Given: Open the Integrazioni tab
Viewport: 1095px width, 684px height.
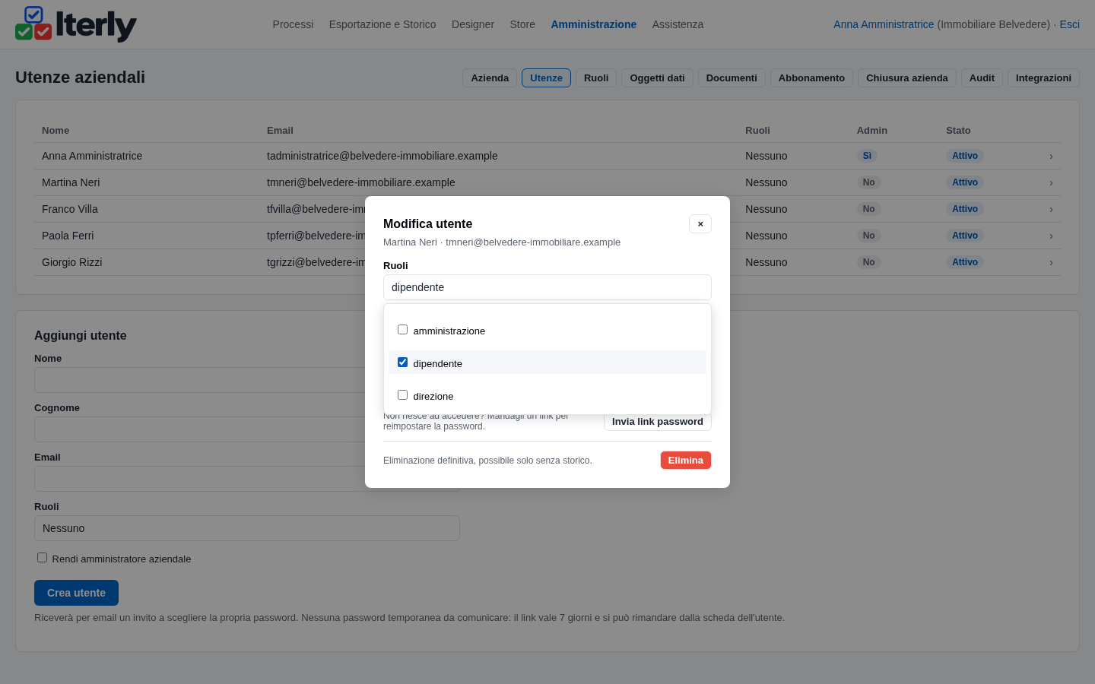Looking at the screenshot, I should pyautogui.click(x=1043, y=78).
